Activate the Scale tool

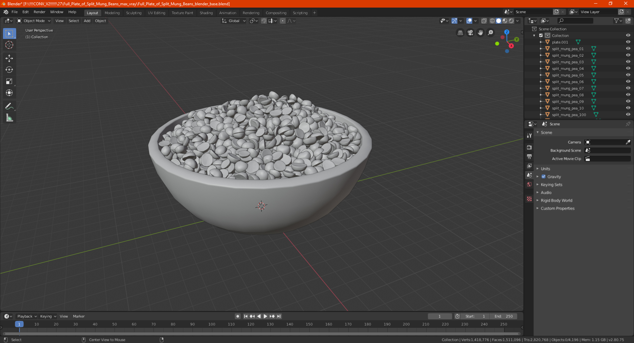tap(9, 81)
